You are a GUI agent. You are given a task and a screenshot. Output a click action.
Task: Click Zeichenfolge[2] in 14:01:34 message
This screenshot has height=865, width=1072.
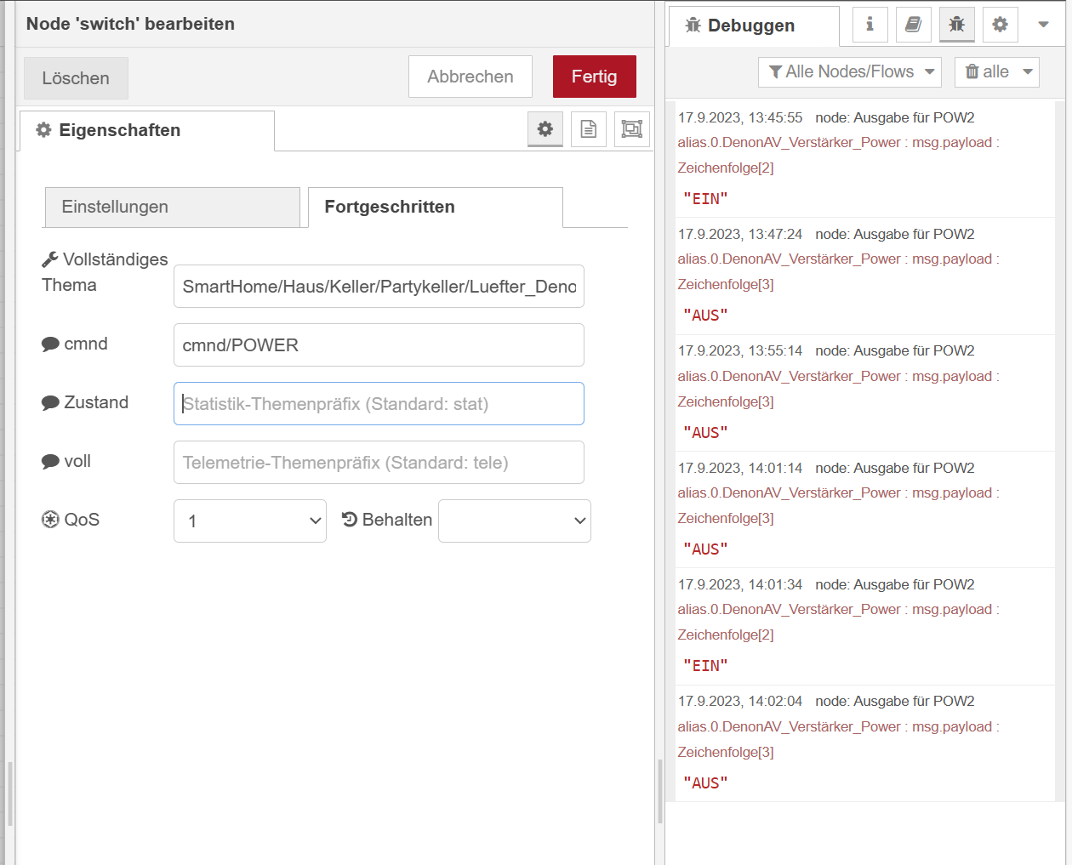point(726,635)
